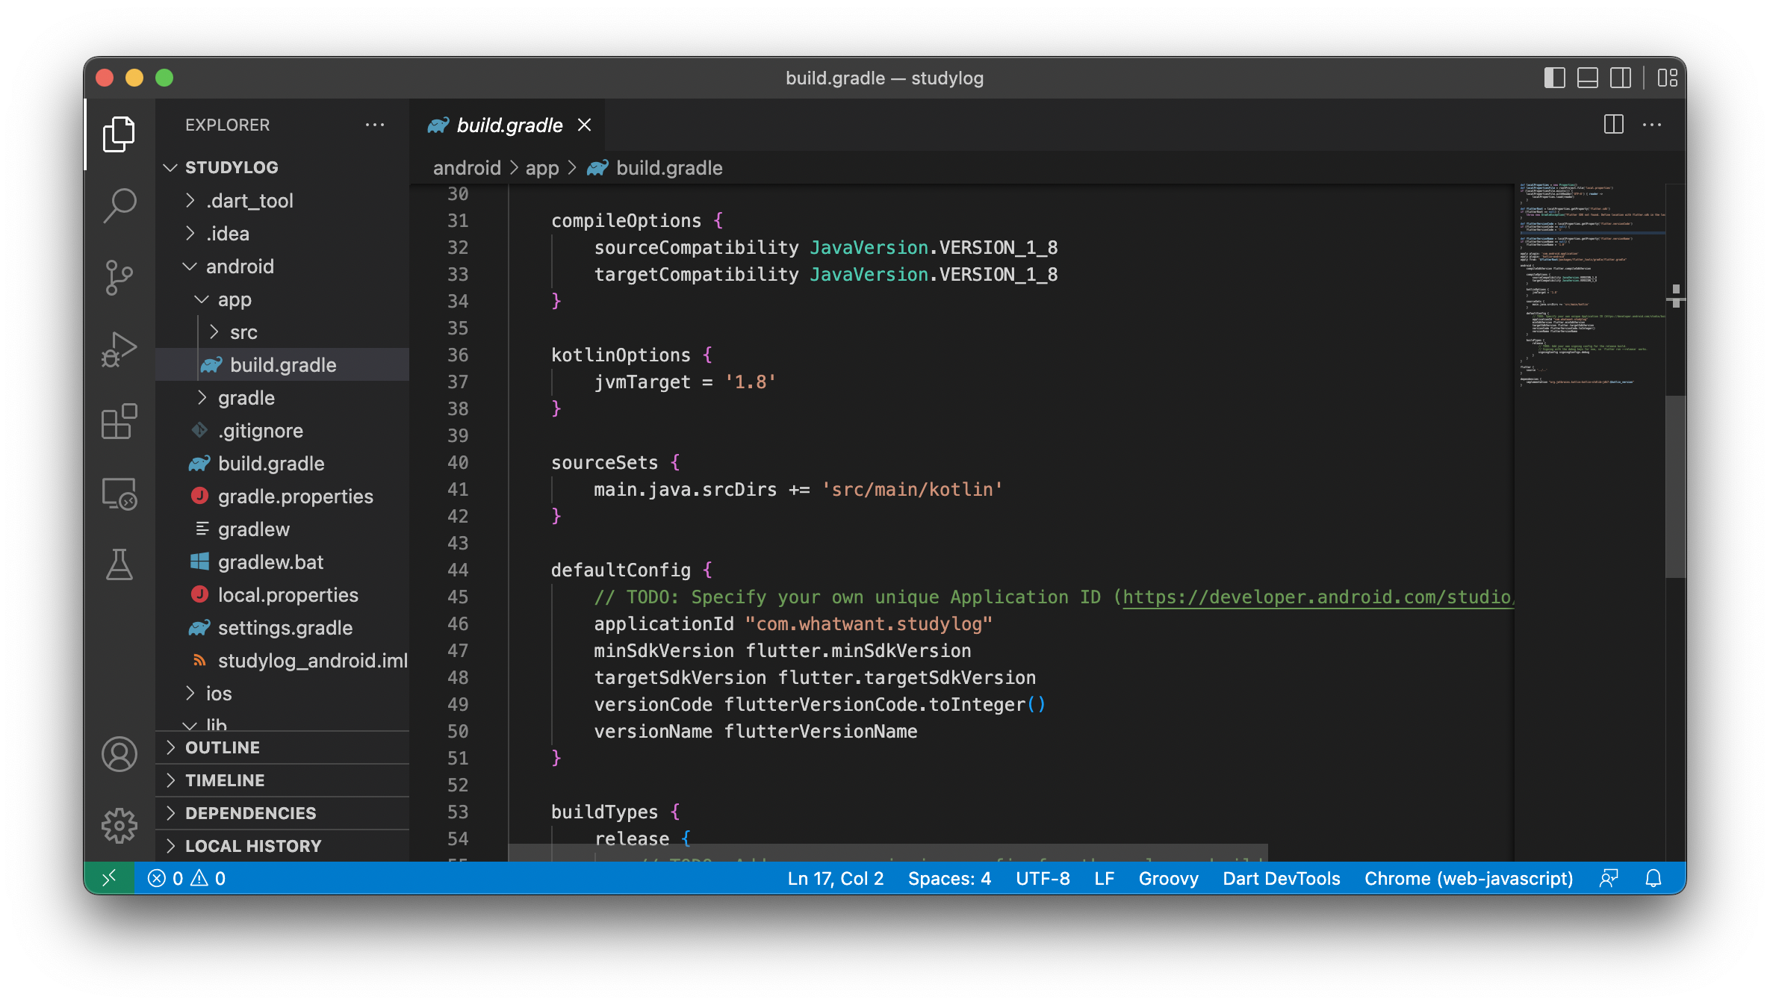This screenshot has width=1770, height=1005.
Task: Toggle the bottom Panel layout button
Action: (x=1587, y=78)
